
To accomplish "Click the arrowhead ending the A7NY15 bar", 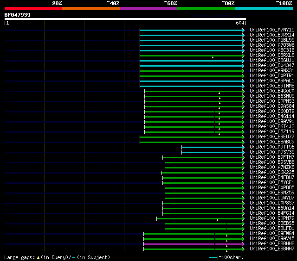I will pos(243,30).
